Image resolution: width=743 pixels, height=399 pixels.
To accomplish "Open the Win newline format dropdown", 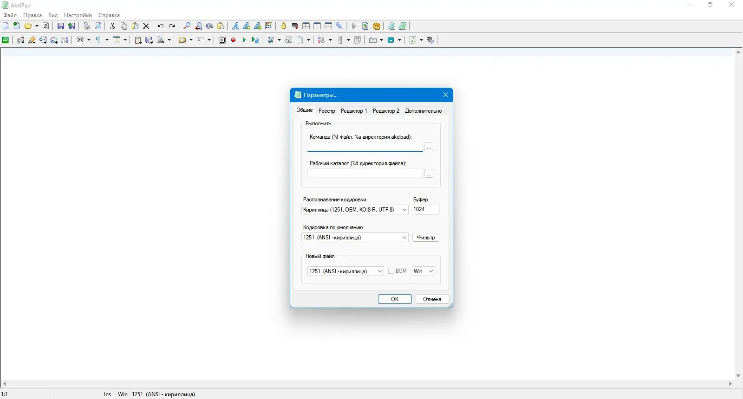I will pos(430,271).
